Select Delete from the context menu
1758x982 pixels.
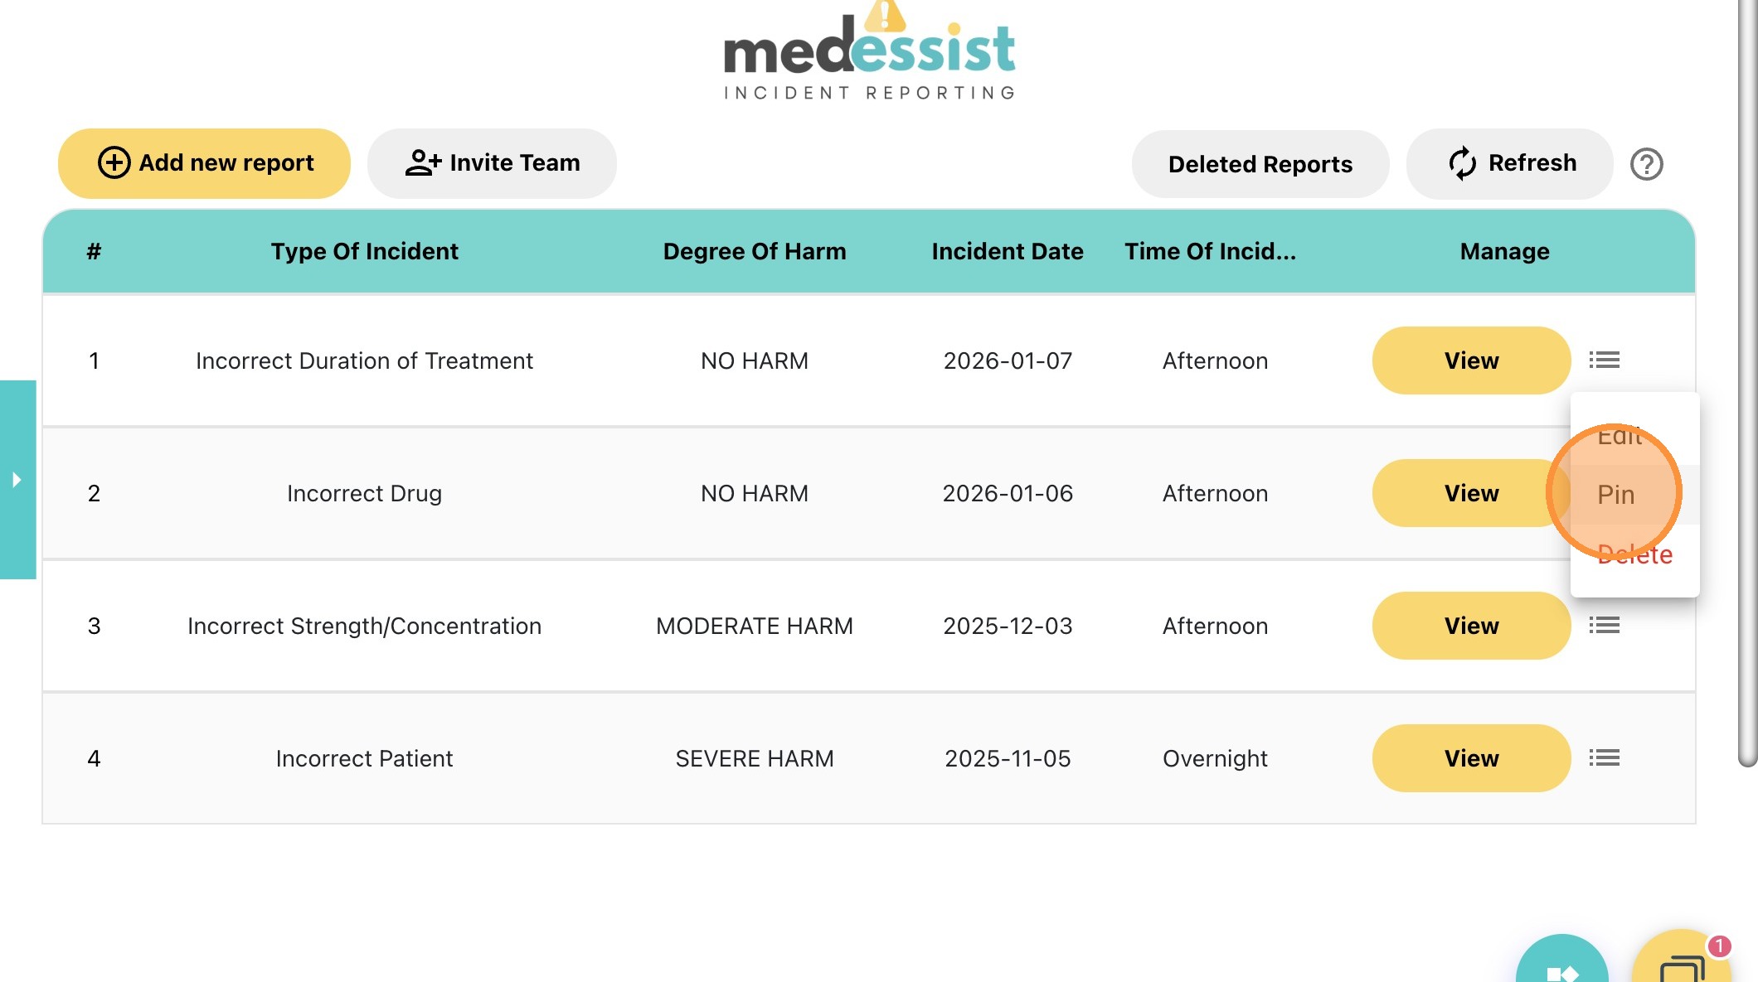point(1634,554)
